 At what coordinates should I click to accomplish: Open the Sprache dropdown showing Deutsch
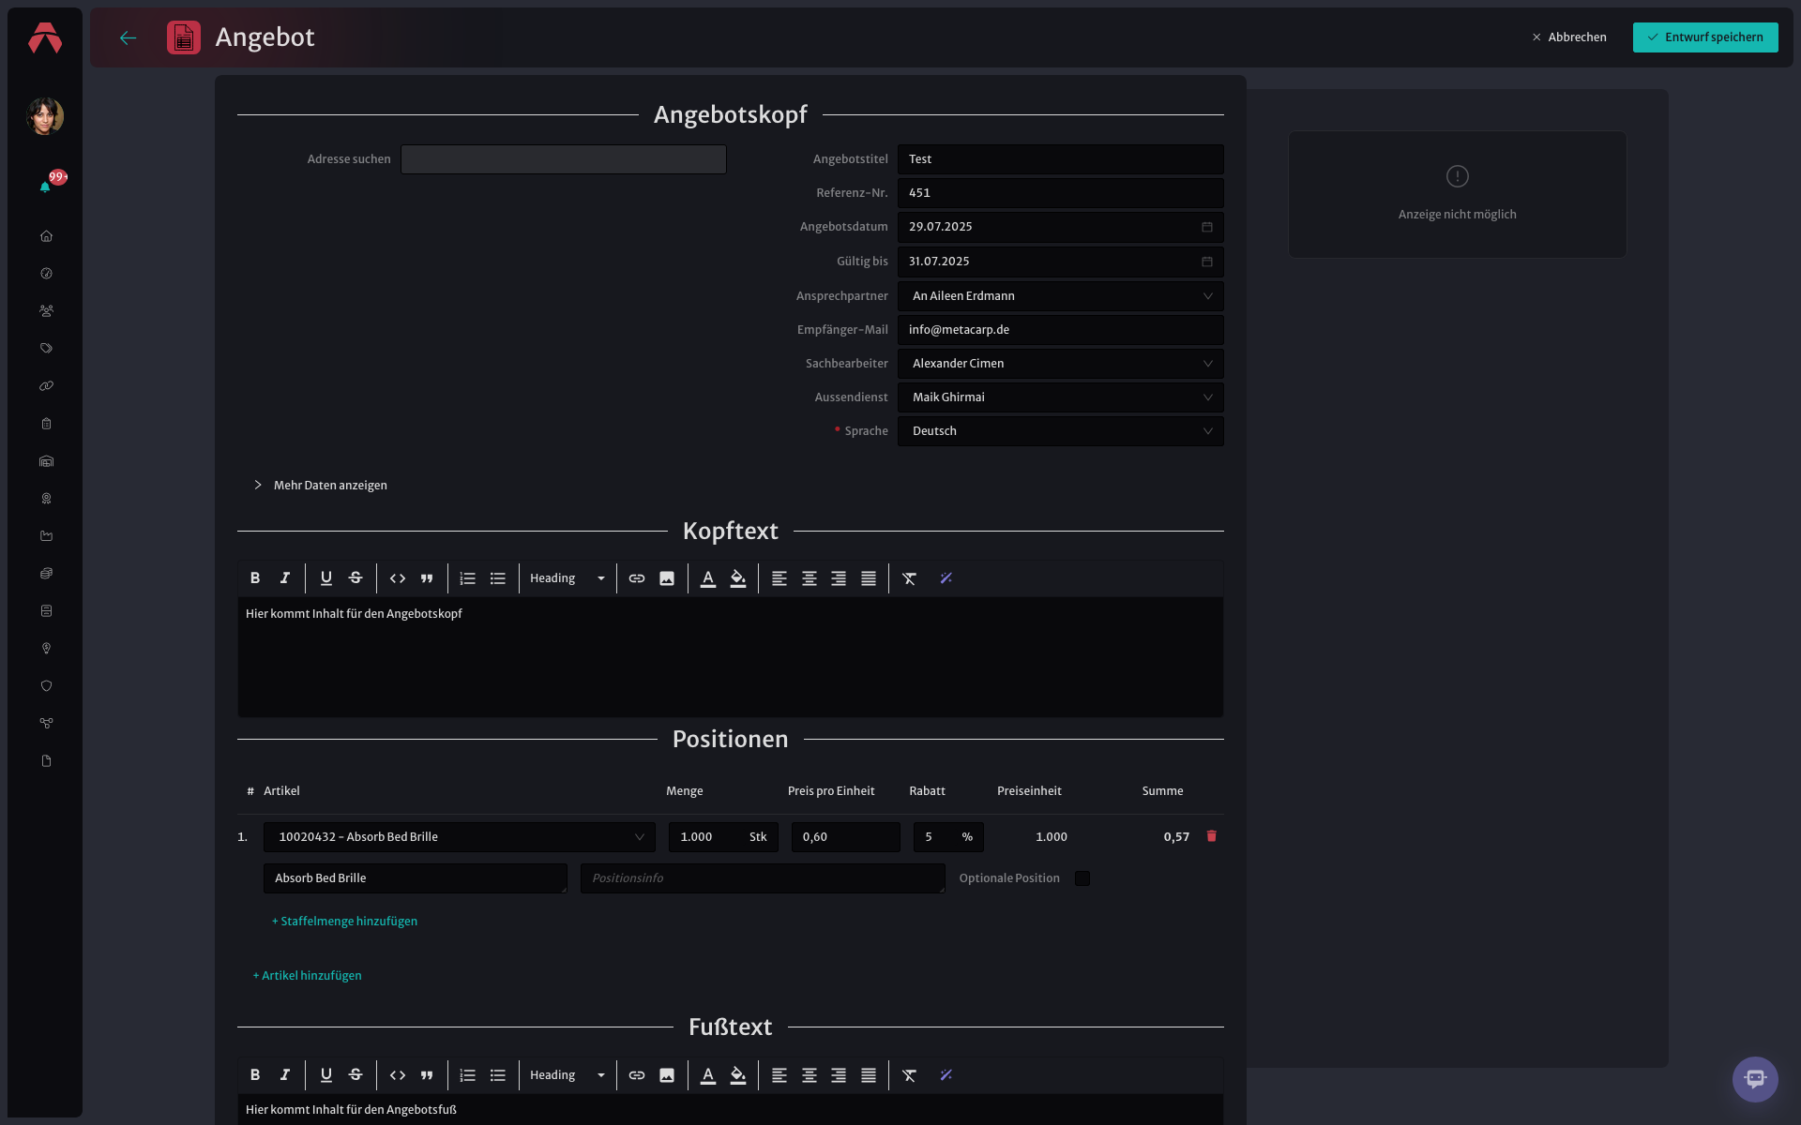(1060, 431)
